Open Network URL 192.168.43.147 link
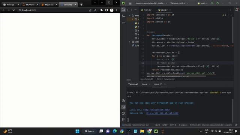240x135 pixels. click(162, 113)
